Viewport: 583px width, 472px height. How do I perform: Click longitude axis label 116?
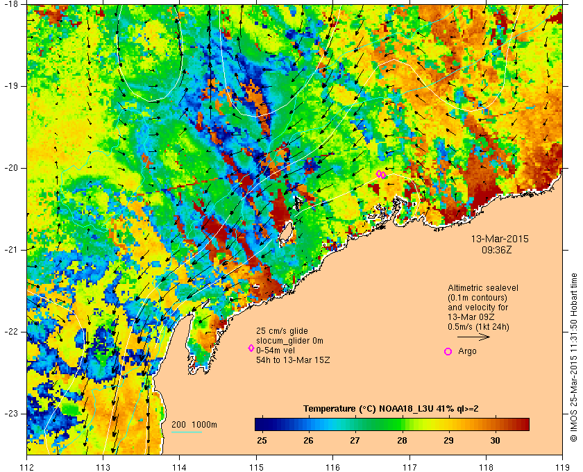332,466
